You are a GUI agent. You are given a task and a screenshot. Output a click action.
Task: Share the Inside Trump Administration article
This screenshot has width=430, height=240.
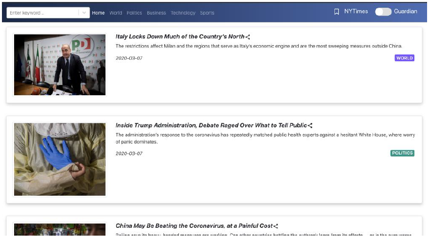310,126
